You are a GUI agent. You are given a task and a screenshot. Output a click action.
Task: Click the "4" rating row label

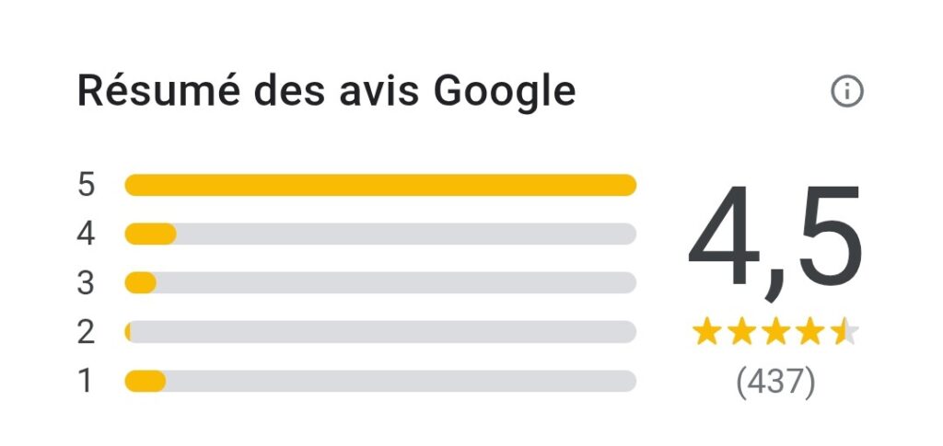[86, 234]
